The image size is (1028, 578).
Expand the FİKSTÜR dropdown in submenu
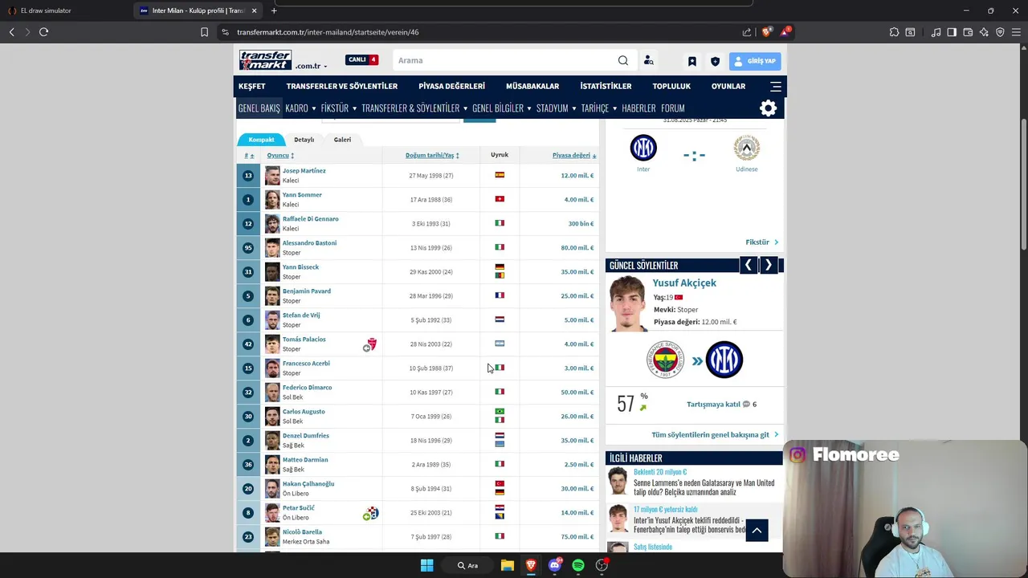click(x=338, y=108)
